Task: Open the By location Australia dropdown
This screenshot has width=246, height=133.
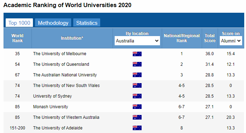Action: (x=137, y=41)
